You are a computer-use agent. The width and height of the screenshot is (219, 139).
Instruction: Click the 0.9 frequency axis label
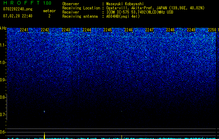pyautogui.click(x=3, y=80)
